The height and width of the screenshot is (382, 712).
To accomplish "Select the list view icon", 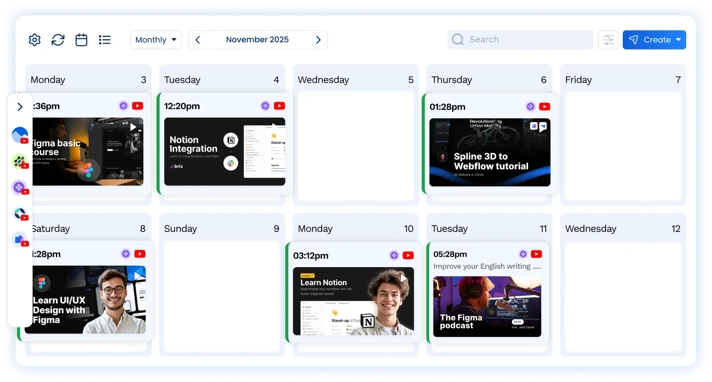I will 104,40.
